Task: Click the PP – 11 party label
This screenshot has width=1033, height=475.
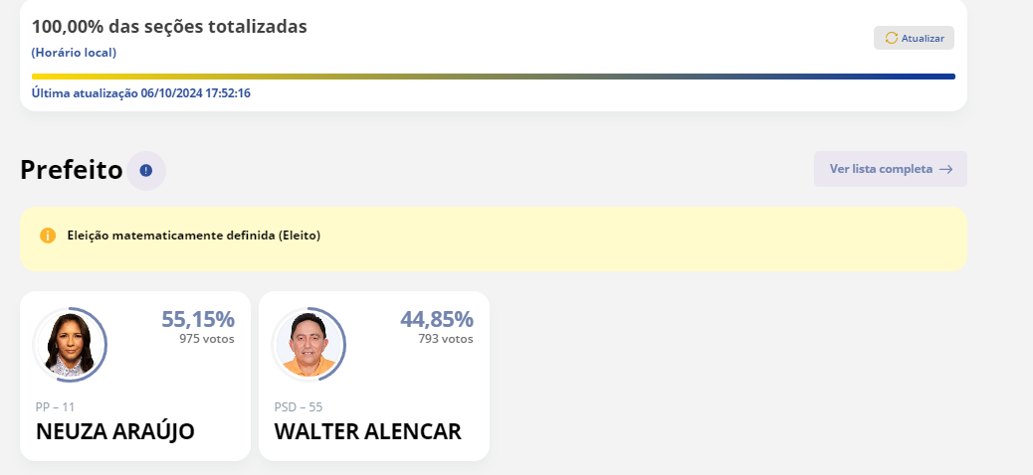Action: [55, 406]
